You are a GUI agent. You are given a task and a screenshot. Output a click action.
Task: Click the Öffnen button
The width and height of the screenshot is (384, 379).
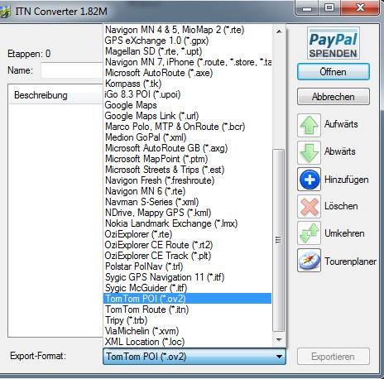334,72
